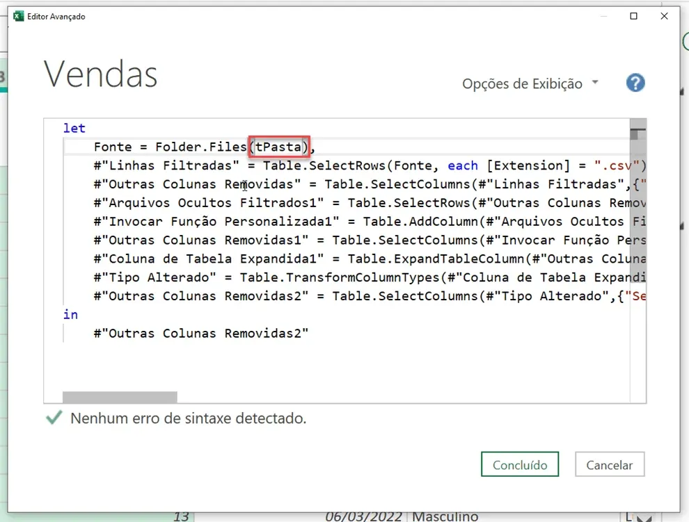
Task: Click the #"Outras Colunas Removidas1" definition line
Action: (370, 240)
